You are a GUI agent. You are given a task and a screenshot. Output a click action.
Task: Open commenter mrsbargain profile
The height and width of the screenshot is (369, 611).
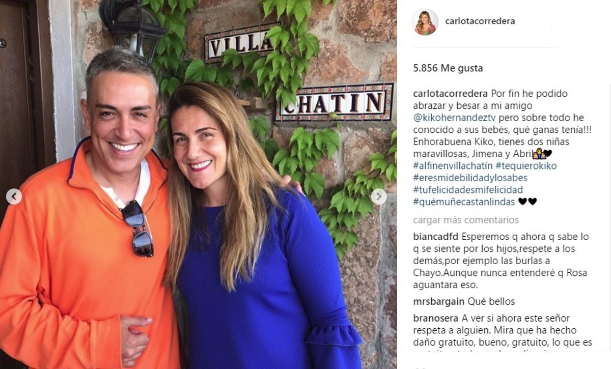tap(437, 301)
